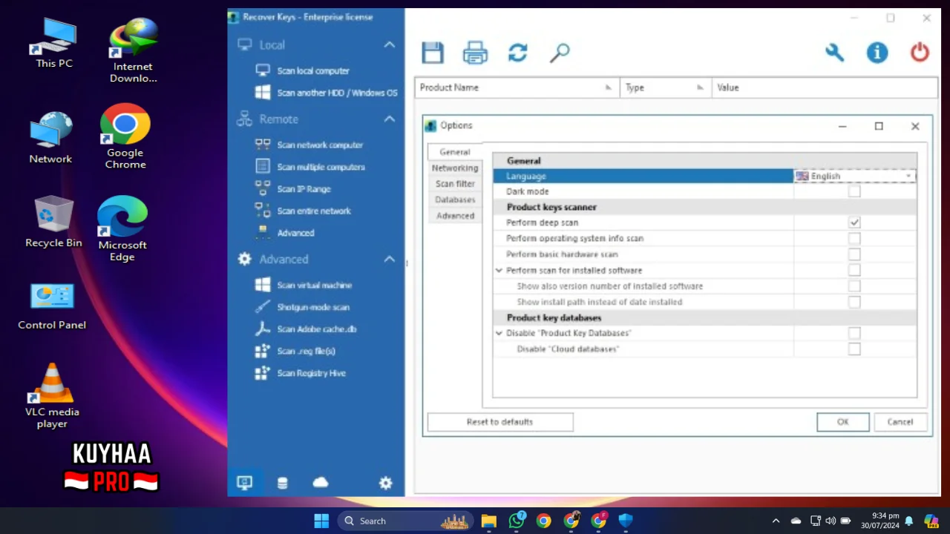Select Scan Registry Hive
The image size is (950, 534).
click(x=311, y=373)
